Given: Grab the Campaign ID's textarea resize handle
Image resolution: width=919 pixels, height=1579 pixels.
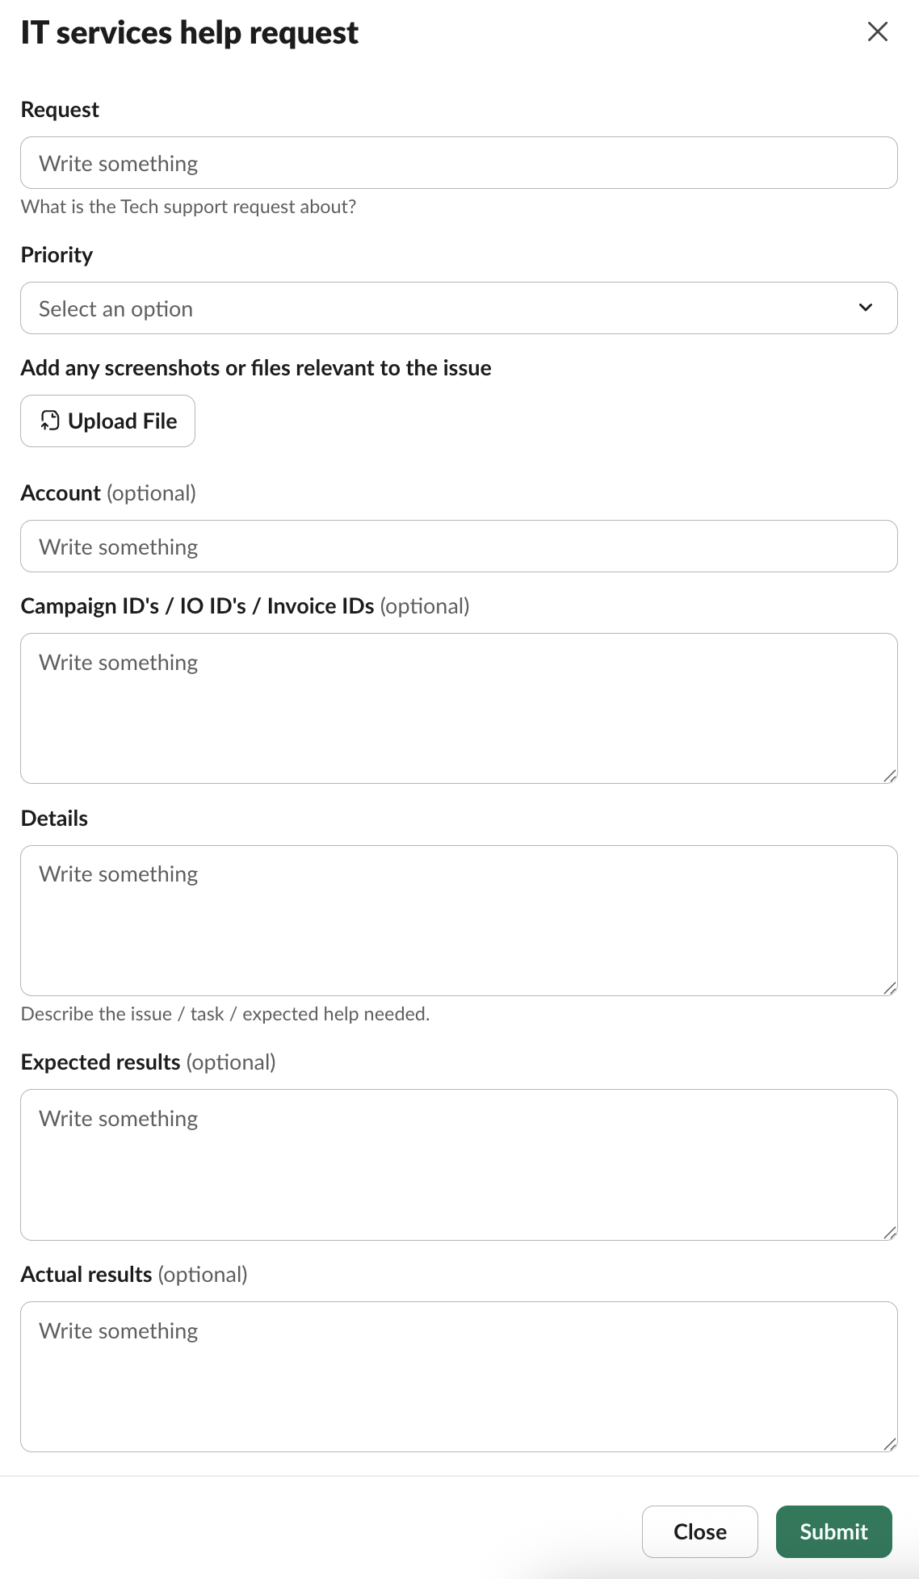Looking at the screenshot, I should tap(890, 776).
